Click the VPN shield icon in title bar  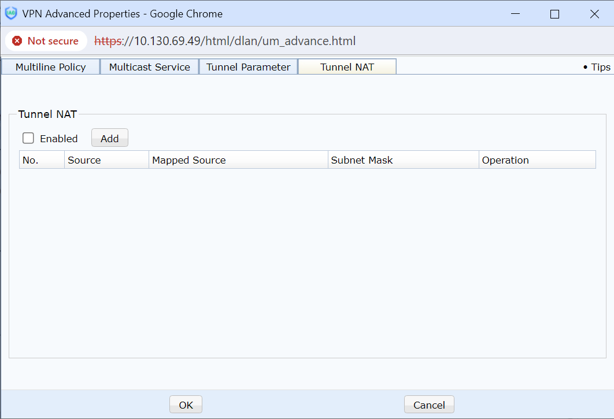[11, 13]
